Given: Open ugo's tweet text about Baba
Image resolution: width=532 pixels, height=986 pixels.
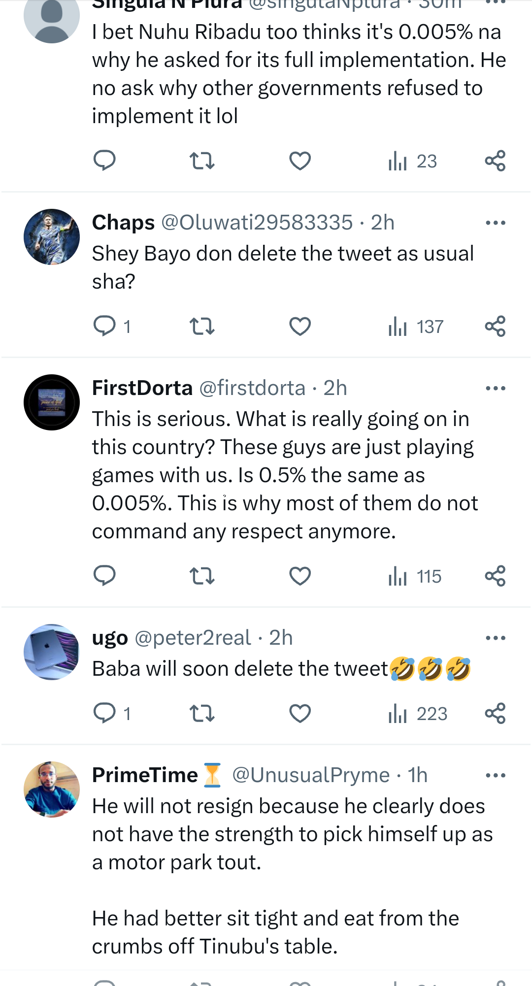Looking at the screenshot, I should (x=240, y=669).
